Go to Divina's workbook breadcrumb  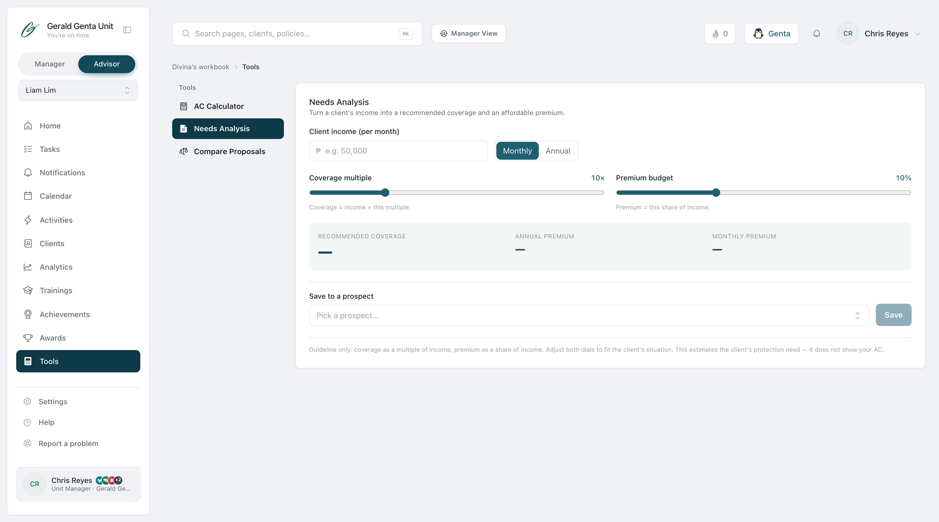pyautogui.click(x=200, y=67)
